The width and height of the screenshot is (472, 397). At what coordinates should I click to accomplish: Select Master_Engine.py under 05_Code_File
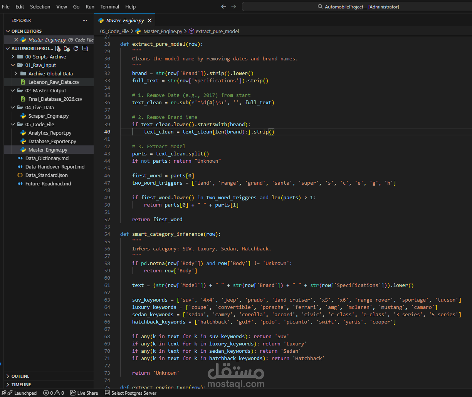48,150
